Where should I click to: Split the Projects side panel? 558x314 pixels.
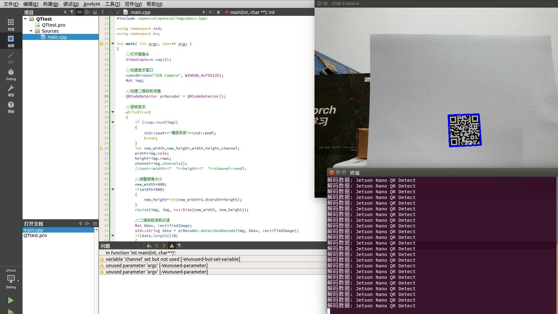pos(87,12)
